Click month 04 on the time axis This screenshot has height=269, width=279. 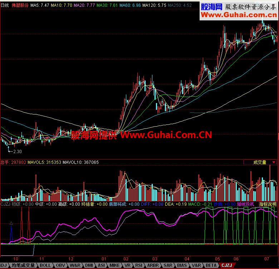pos(187,259)
